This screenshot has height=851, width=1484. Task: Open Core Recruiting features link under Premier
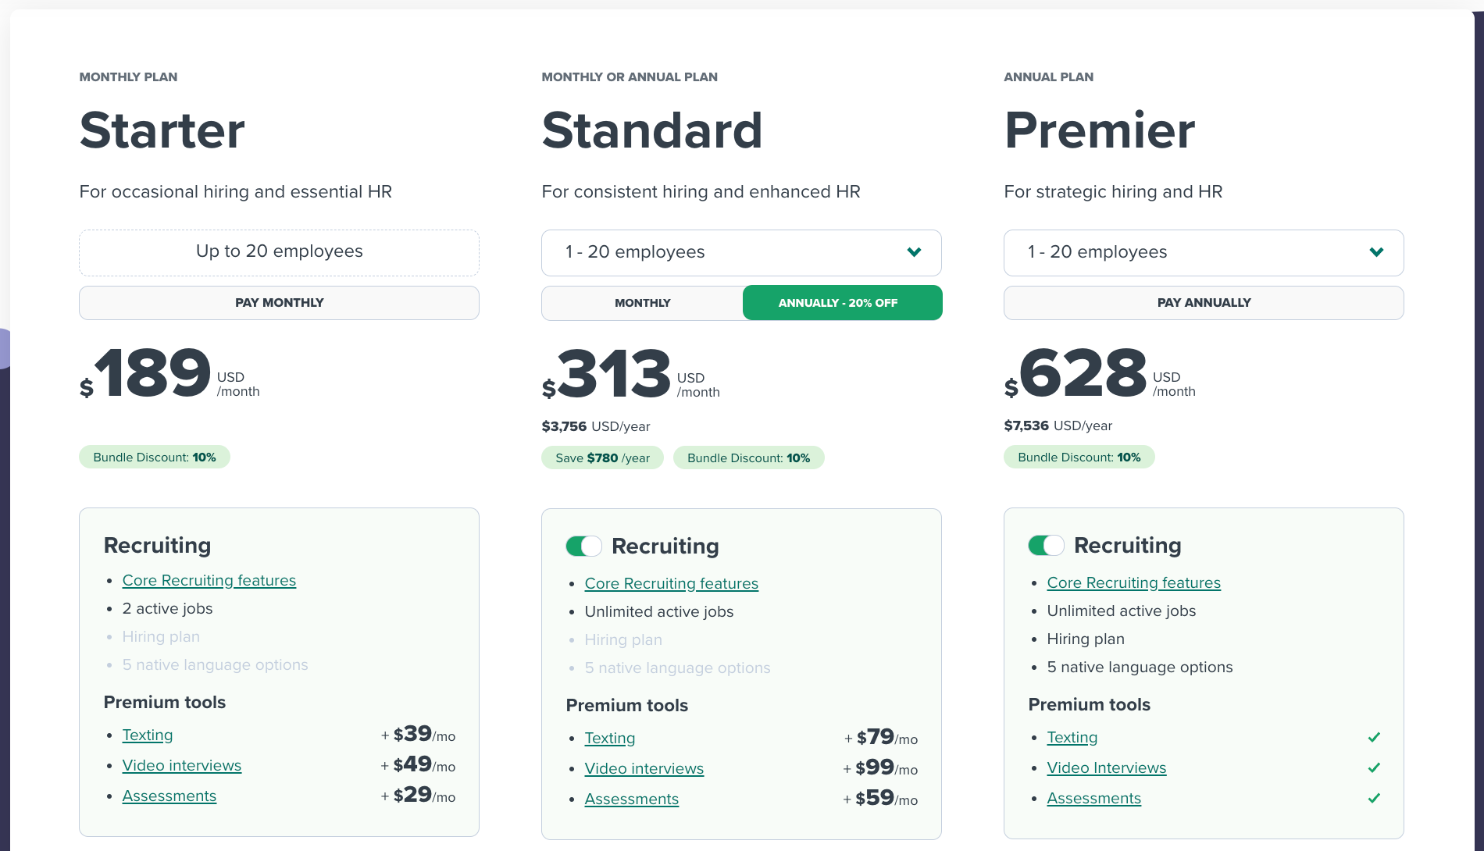pyautogui.click(x=1133, y=582)
